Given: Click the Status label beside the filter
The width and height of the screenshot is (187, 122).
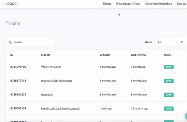Looking at the screenshot, I should pyautogui.click(x=148, y=42).
